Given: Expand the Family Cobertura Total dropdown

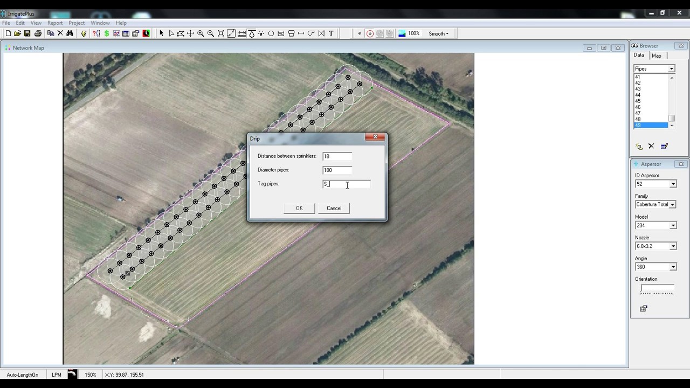Looking at the screenshot, I should (673, 205).
